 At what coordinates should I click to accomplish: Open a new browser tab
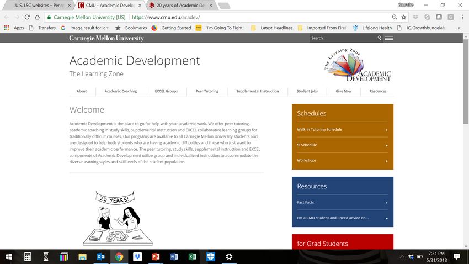(224, 6)
